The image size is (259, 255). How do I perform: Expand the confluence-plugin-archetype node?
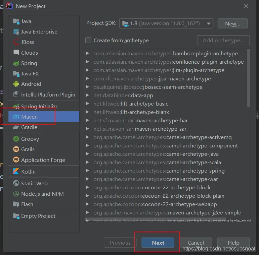click(87, 62)
